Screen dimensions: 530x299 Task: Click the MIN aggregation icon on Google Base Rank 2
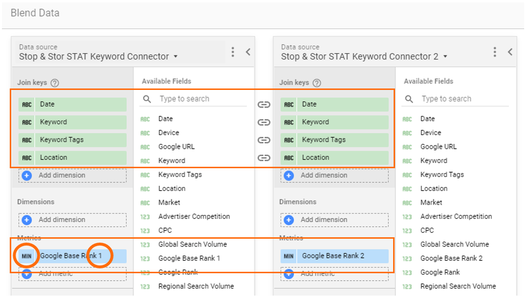click(289, 256)
